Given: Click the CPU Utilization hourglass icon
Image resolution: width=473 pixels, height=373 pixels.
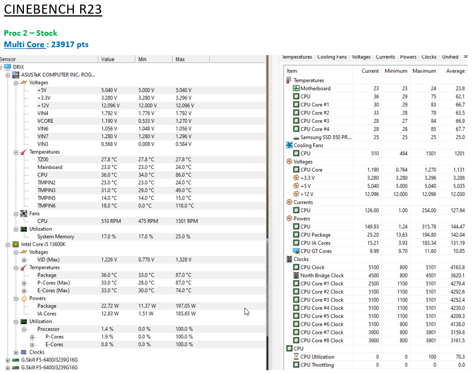Looking at the screenshot, I should (296, 357).
